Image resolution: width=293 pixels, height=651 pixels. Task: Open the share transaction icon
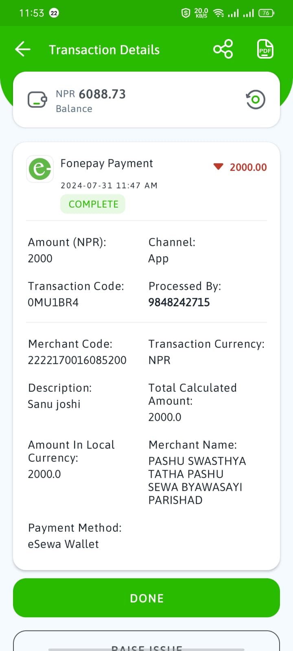[x=223, y=49]
